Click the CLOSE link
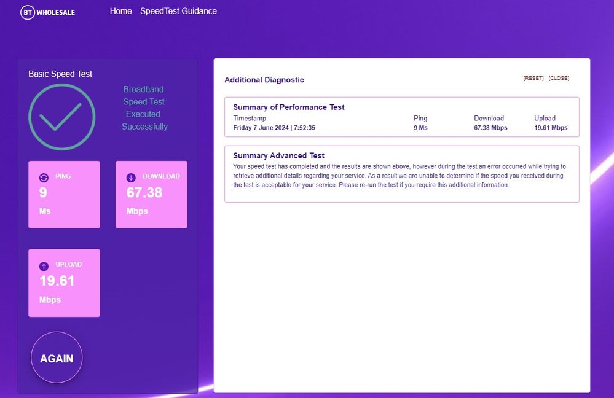The height and width of the screenshot is (398, 614). click(x=558, y=78)
